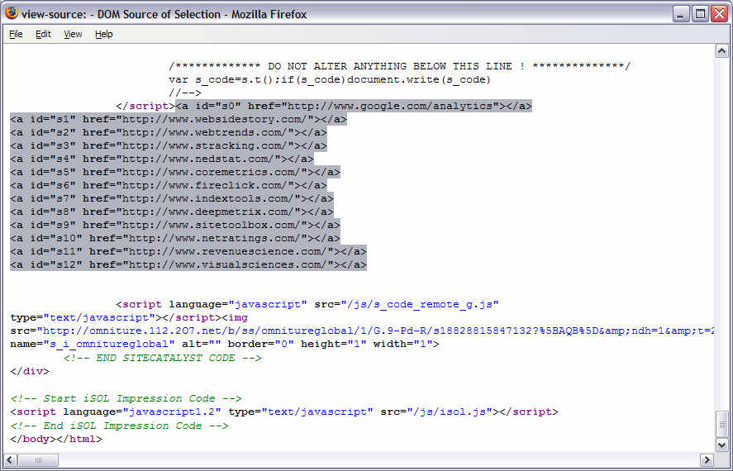Click the deepmetrix.com anchor line
This screenshot has width=733, height=471.
(172, 212)
